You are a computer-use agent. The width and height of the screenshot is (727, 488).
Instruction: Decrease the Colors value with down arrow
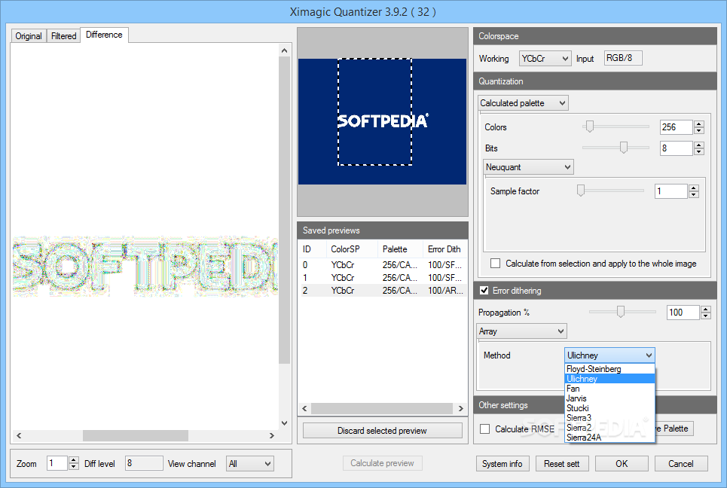[x=699, y=130]
